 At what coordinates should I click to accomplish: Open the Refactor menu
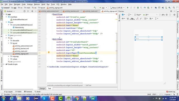(x=37, y=4)
